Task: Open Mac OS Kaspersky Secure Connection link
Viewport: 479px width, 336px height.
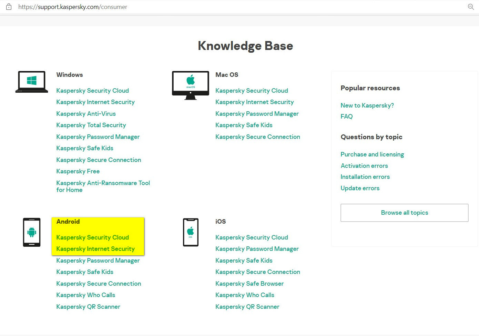Action: pos(258,137)
